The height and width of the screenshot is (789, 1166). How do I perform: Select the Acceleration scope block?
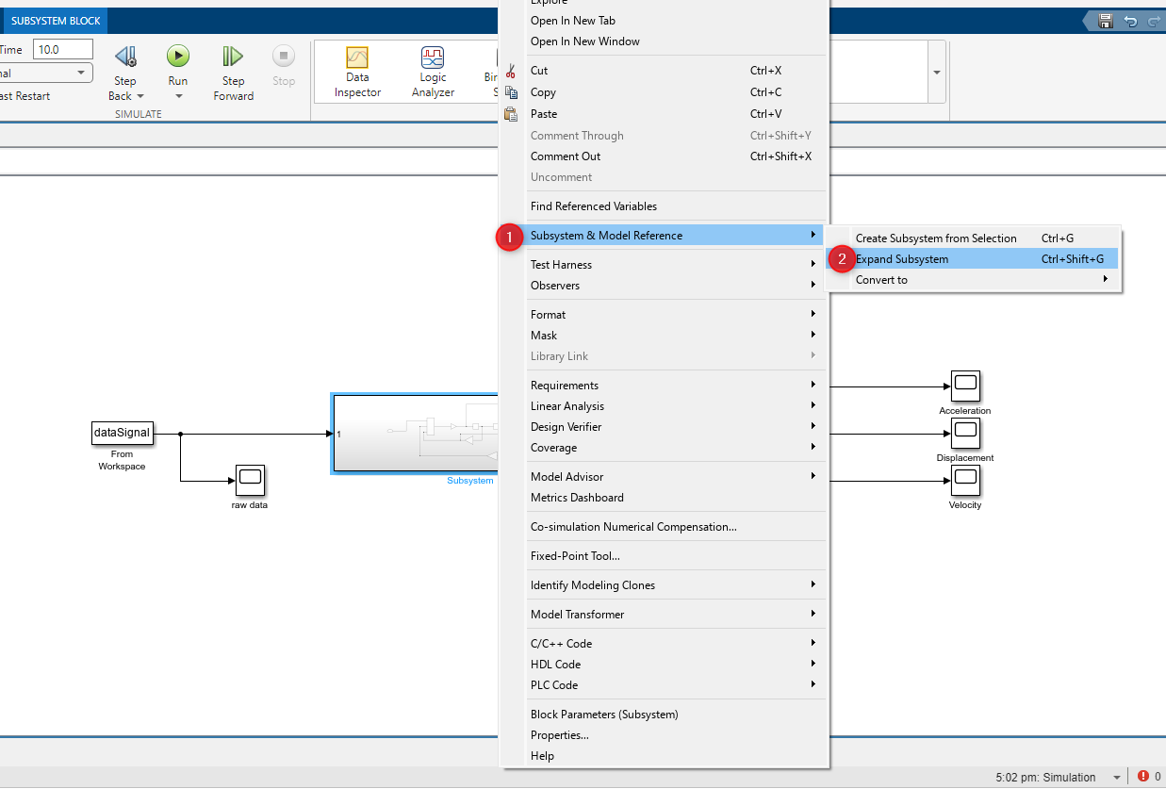(x=965, y=386)
